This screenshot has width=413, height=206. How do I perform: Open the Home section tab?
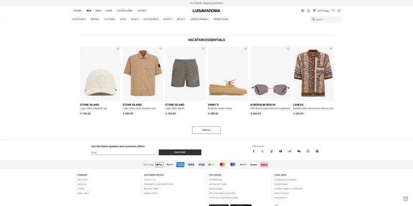[109, 11]
